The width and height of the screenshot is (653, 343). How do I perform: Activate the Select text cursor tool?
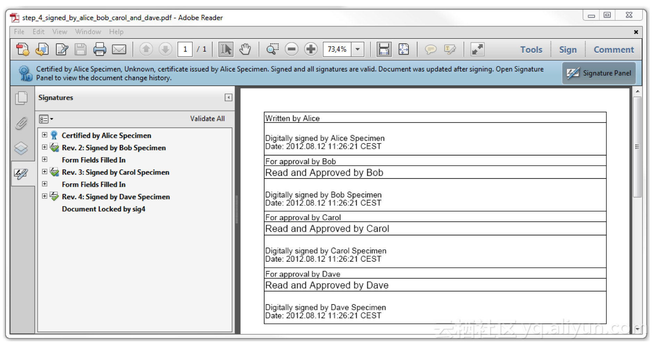click(x=226, y=49)
